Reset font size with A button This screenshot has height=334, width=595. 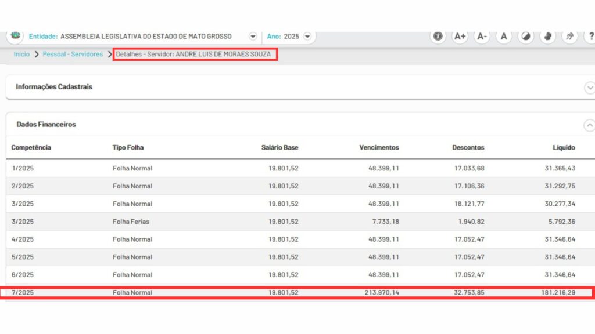click(x=504, y=36)
